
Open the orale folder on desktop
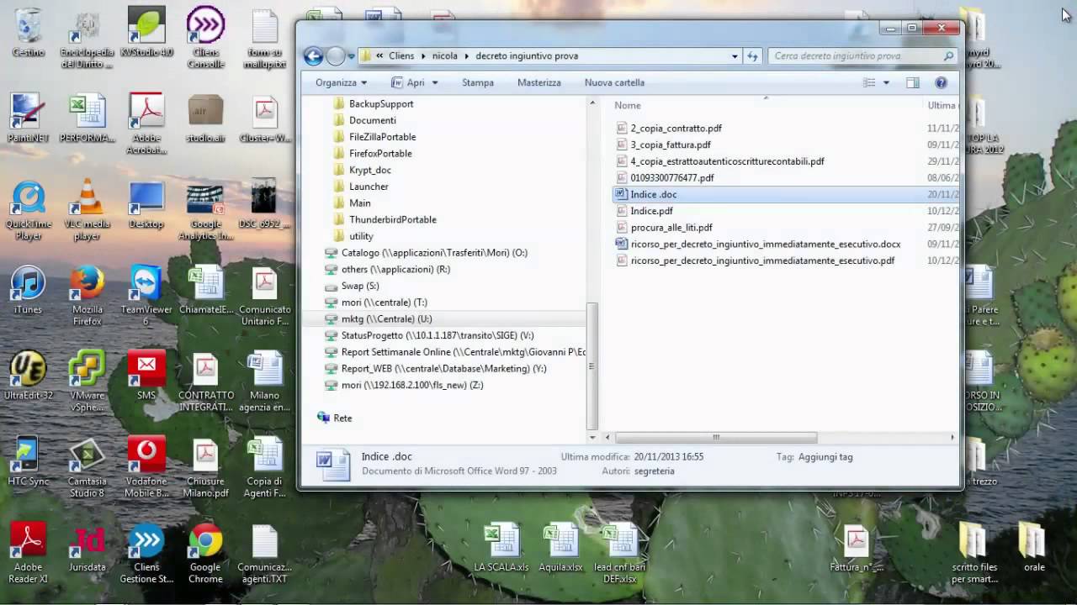1033,547
